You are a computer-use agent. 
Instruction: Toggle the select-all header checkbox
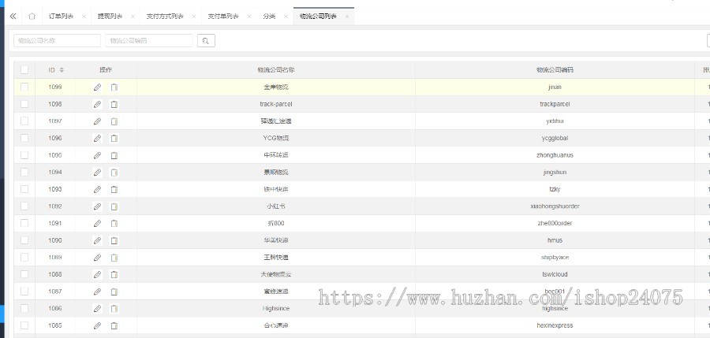(x=24, y=69)
